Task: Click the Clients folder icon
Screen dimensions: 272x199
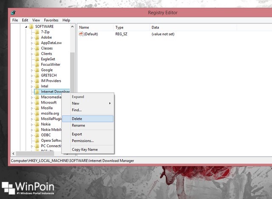Action: coord(37,54)
